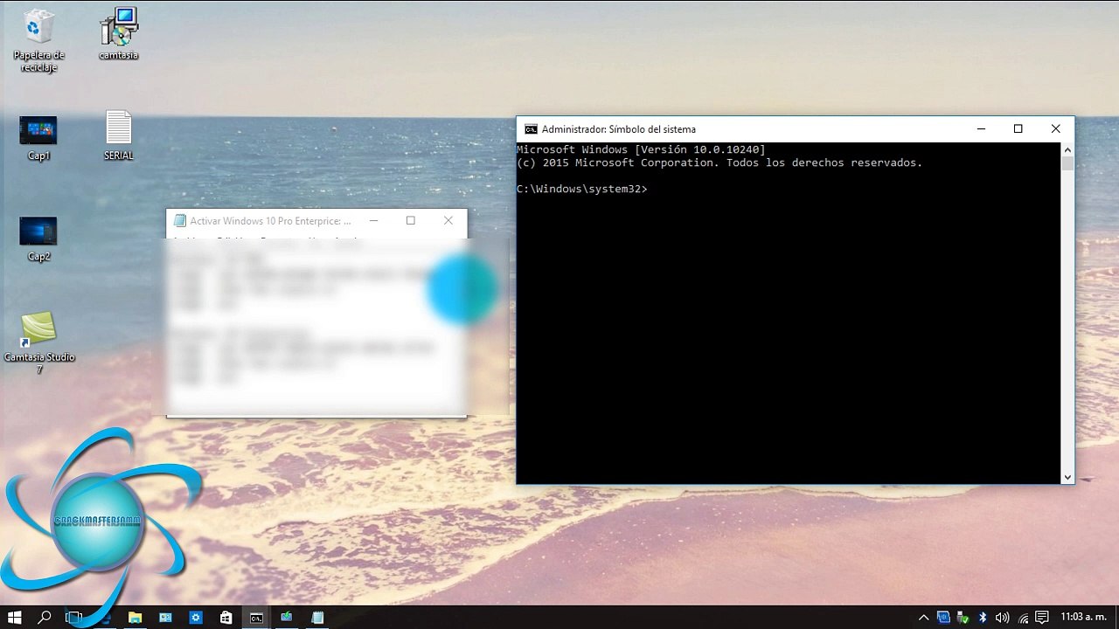Minimize the Símbolo del sistema window
This screenshot has height=629, width=1119.
pyautogui.click(x=981, y=129)
